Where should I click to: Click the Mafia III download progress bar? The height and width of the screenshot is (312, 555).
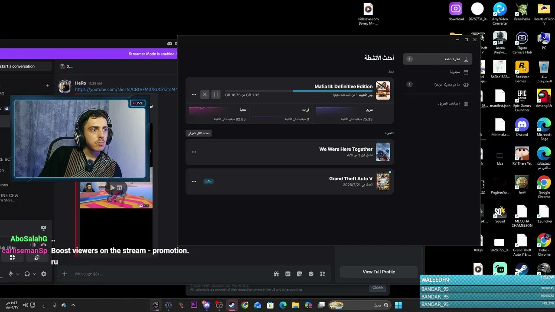point(299,91)
